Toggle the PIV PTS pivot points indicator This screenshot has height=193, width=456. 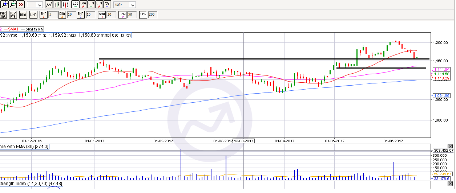click(13, 15)
